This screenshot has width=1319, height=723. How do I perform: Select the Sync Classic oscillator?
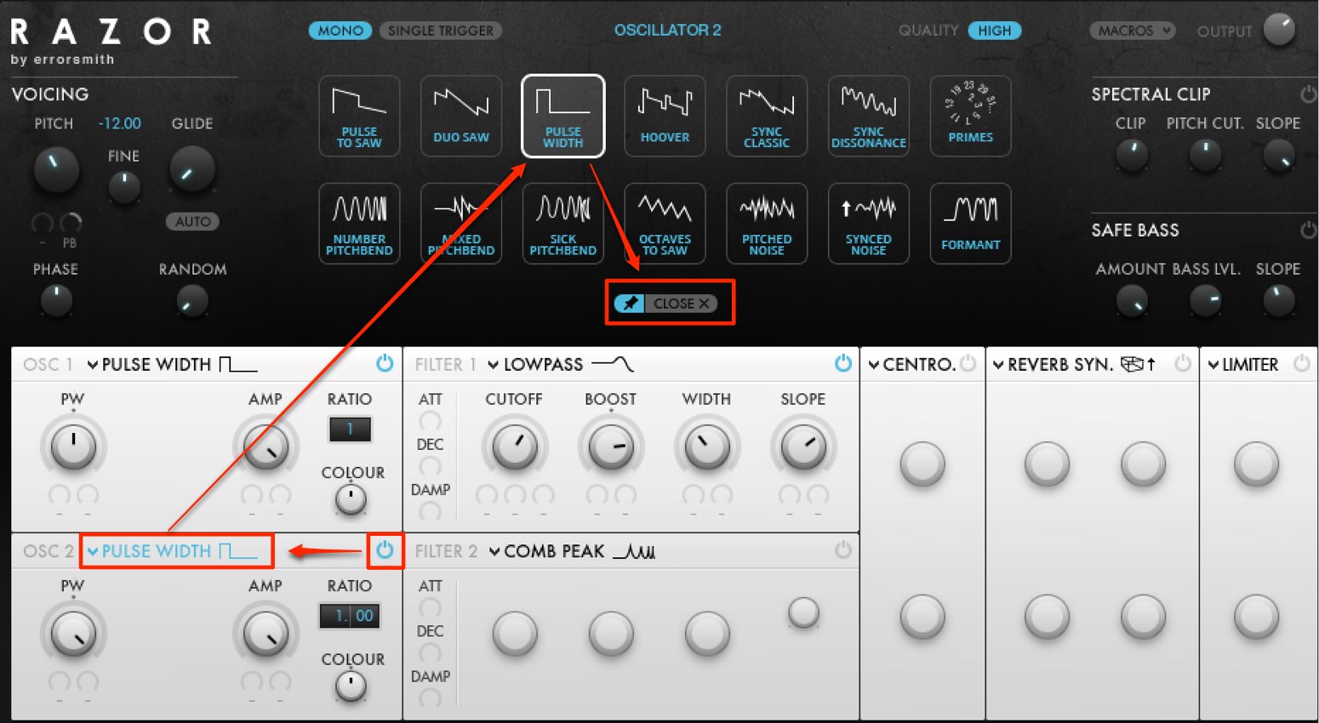coord(767,116)
